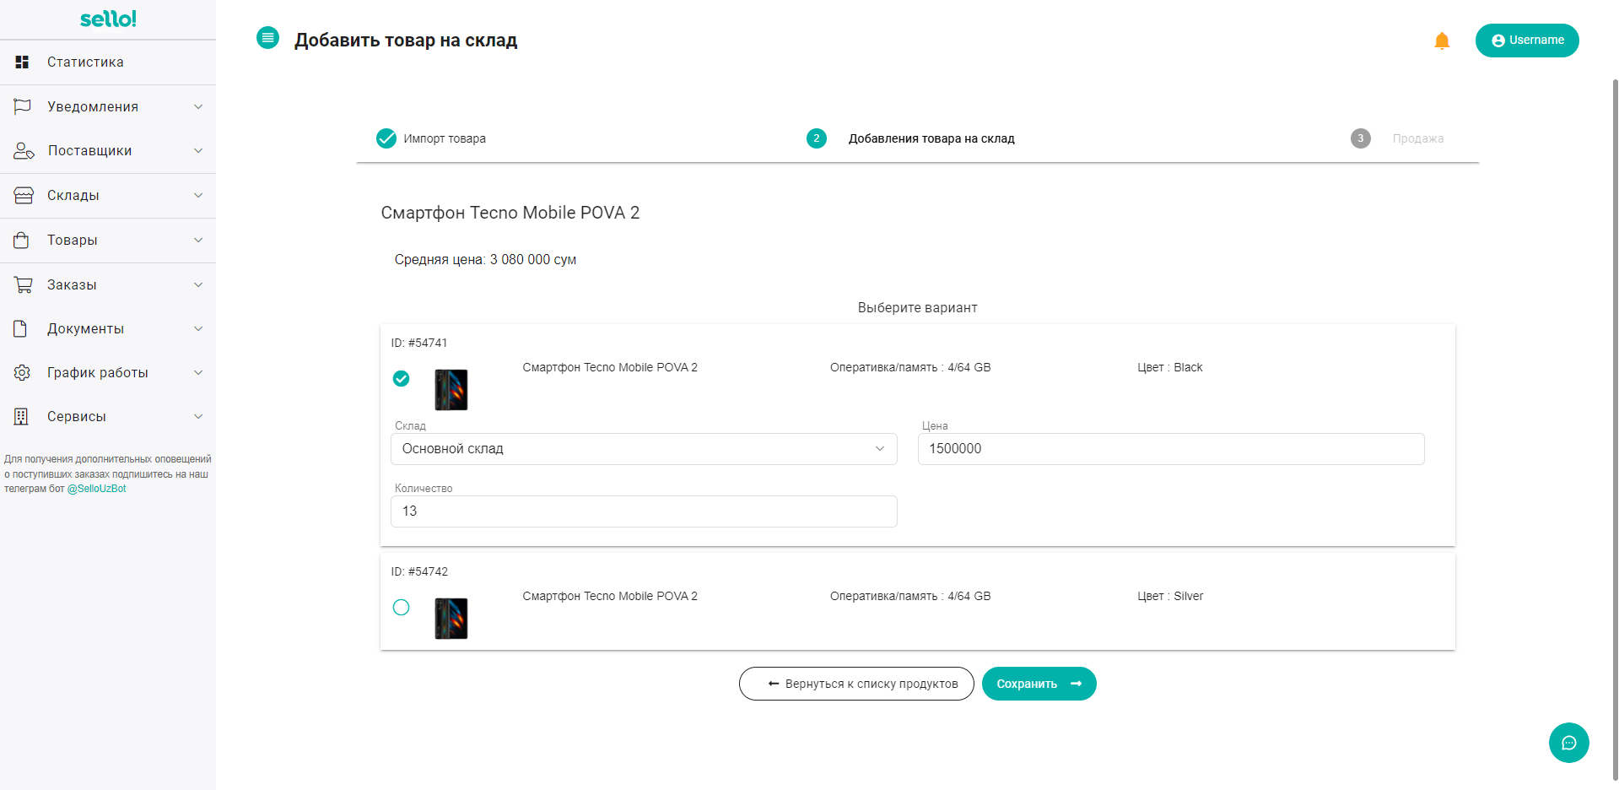Expand График работы submenu chevron
The width and height of the screenshot is (1619, 790).
click(x=198, y=372)
